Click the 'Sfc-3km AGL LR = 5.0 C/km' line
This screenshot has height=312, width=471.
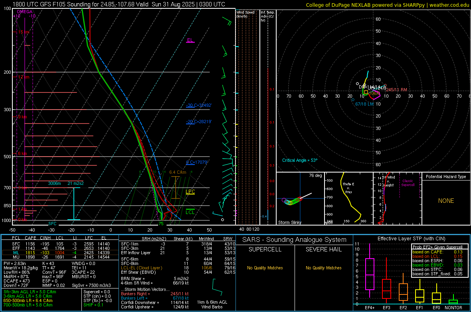click(30, 292)
